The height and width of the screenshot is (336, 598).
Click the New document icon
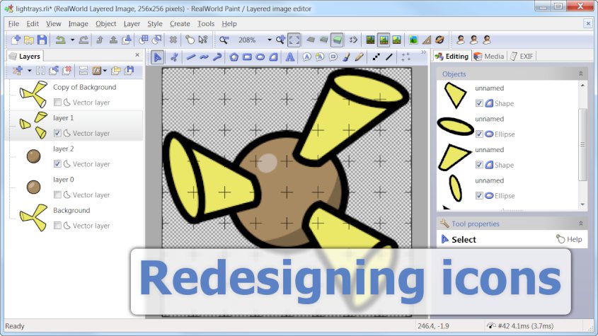point(16,40)
